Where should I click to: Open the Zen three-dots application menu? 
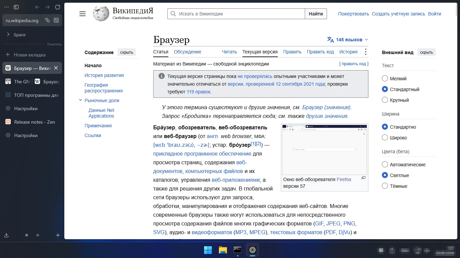(x=6, y=7)
